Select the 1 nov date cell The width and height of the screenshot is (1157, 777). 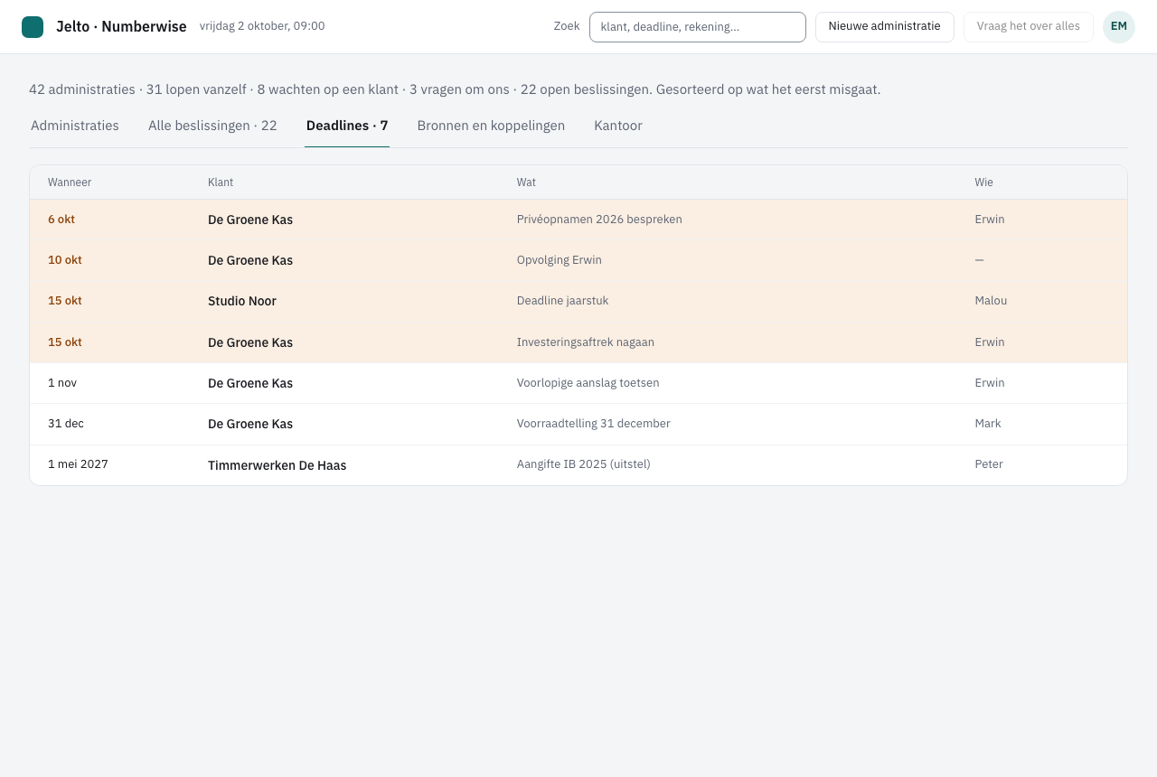pos(62,383)
